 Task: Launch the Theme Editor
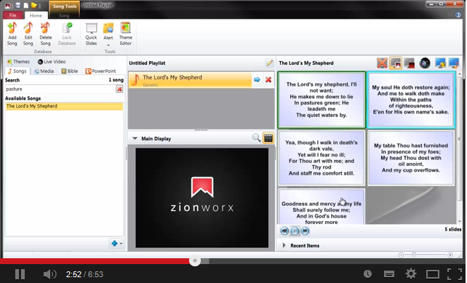tap(125, 34)
